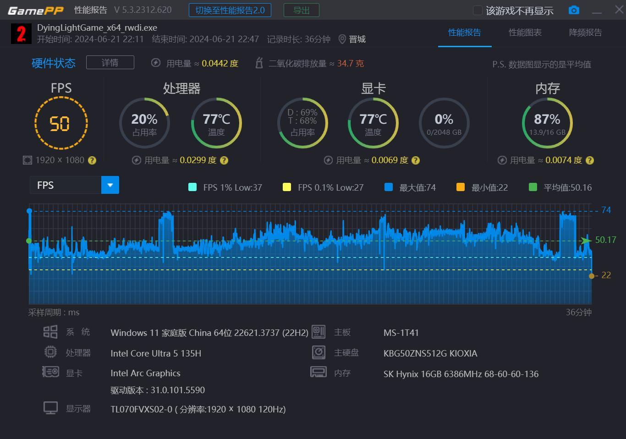Close the GamePP report window
Viewport: 626px width, 439px height.
pos(619,10)
